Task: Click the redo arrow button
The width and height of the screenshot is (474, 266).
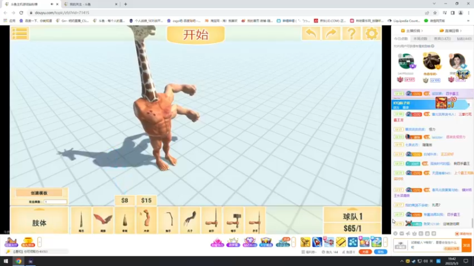Action: [x=331, y=33]
